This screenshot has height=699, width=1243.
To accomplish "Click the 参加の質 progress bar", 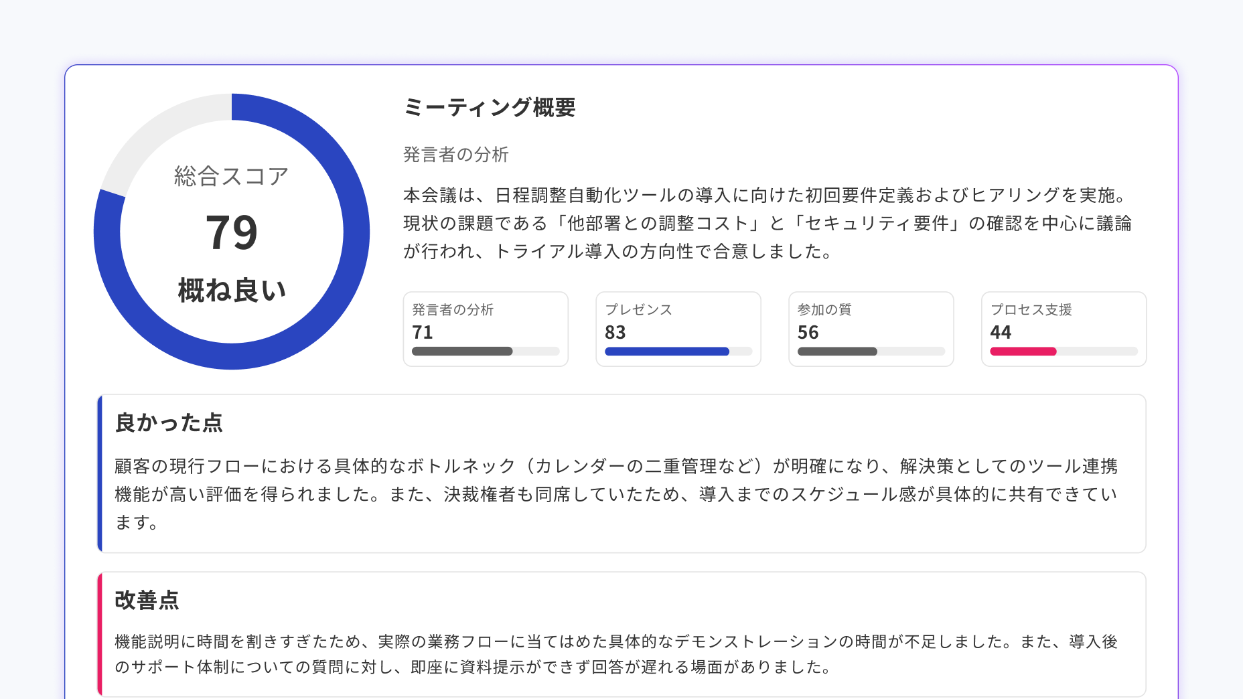I will 871,351.
